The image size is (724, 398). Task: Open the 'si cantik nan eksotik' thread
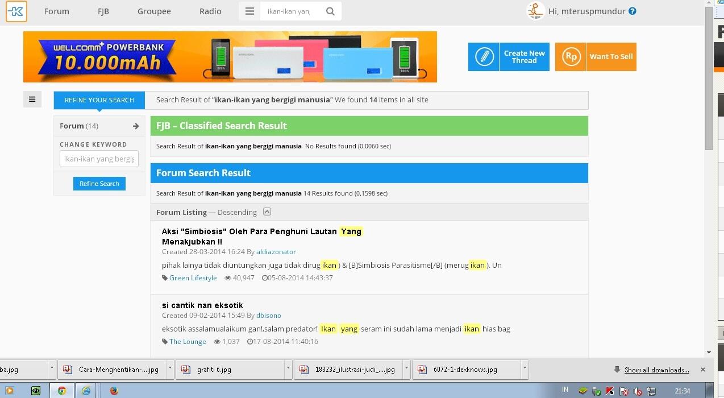click(202, 305)
